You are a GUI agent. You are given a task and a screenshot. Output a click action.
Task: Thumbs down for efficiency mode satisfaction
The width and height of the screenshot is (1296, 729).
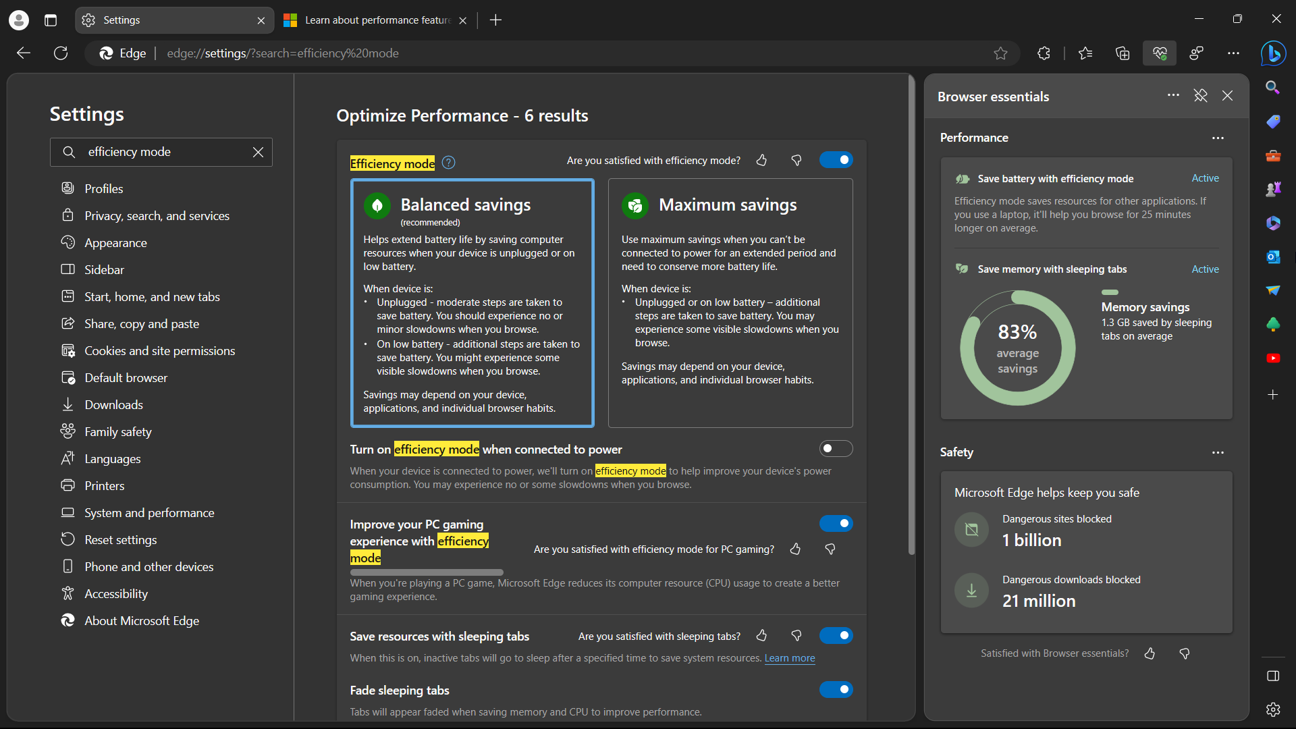click(796, 161)
